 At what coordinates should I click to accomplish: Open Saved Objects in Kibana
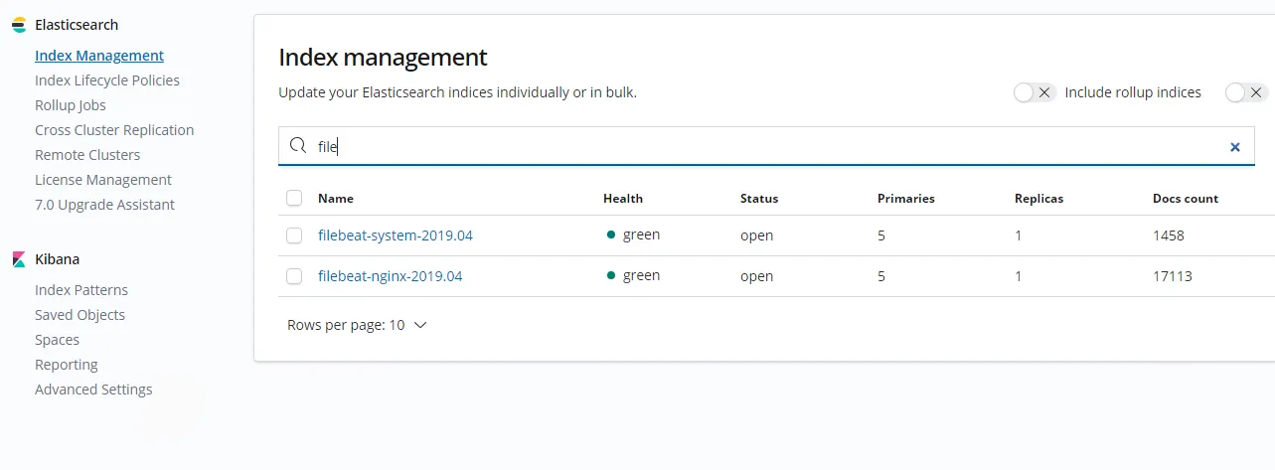80,315
